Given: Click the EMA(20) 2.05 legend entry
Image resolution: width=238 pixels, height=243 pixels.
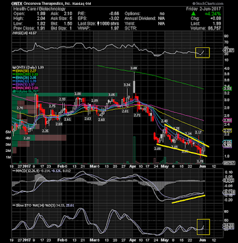Looking at the screenshot, I should tap(25, 78).
